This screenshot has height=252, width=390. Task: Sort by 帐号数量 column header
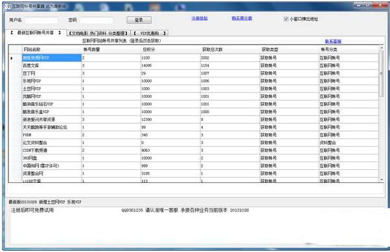point(111,50)
